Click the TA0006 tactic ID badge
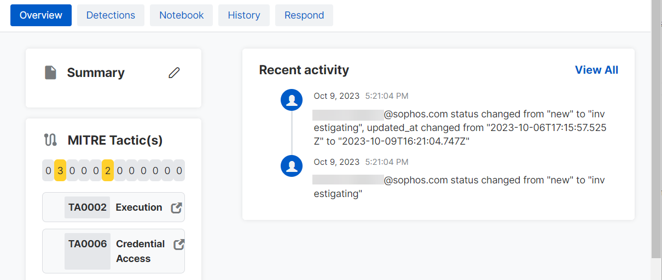The image size is (662, 280). (88, 245)
